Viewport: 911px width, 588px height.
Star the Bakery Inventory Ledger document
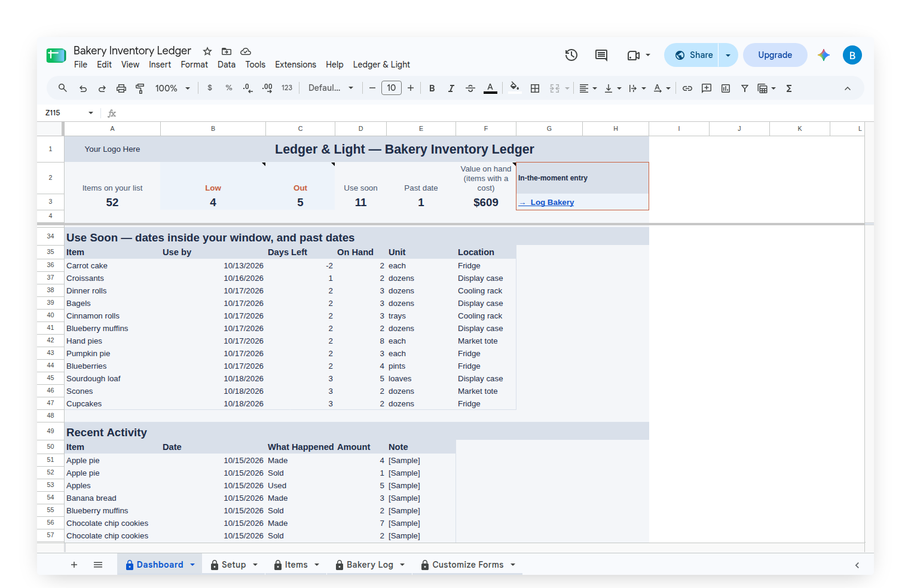[x=207, y=51]
